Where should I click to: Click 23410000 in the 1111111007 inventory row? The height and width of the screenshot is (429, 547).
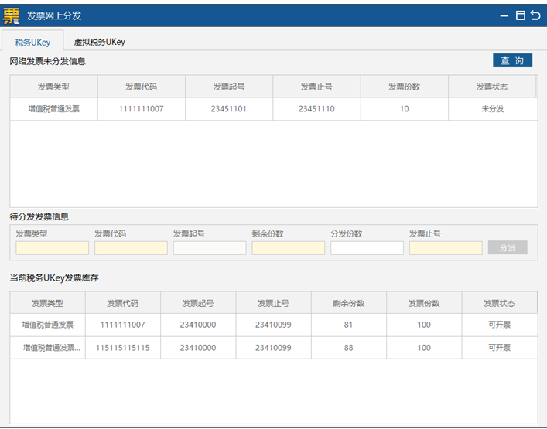tap(198, 325)
